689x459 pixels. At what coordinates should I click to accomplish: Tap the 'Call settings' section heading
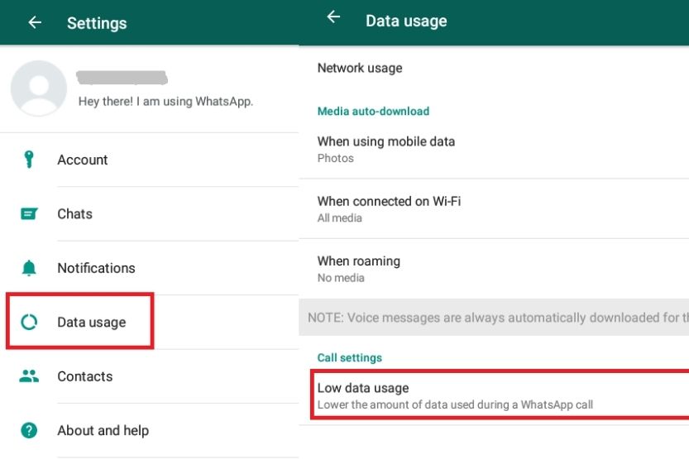point(349,357)
